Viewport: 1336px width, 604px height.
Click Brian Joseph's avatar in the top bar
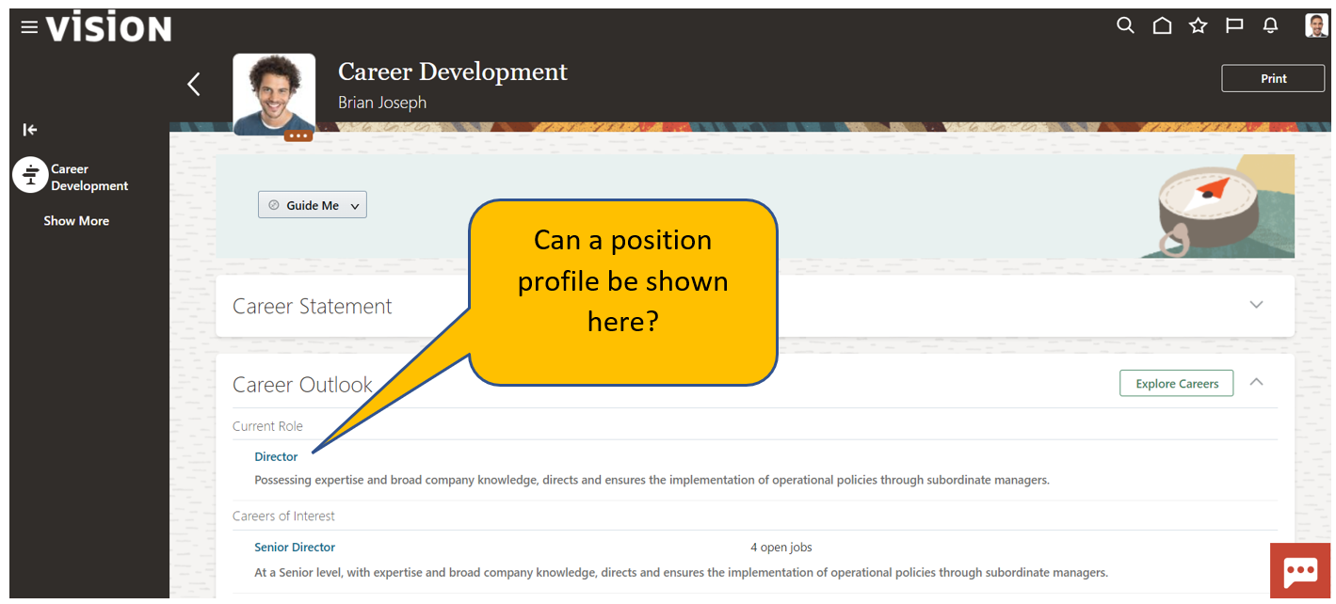[x=1314, y=25]
